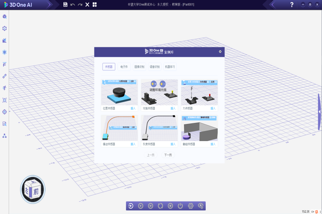Click the X delete icon beside redo
The height and width of the screenshot is (214, 322).
[87, 4]
